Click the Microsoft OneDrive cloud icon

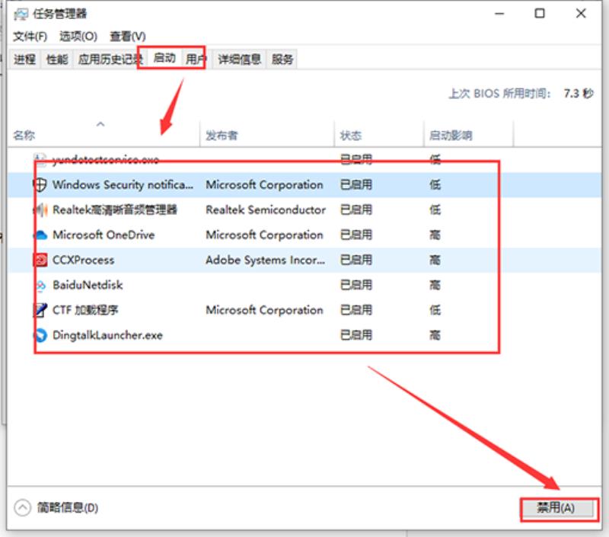coord(40,235)
